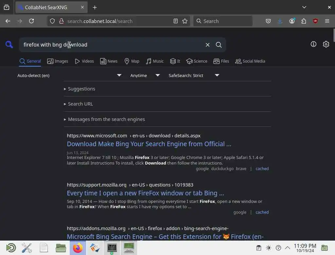
Task: Reload the current page
Action: point(31,21)
